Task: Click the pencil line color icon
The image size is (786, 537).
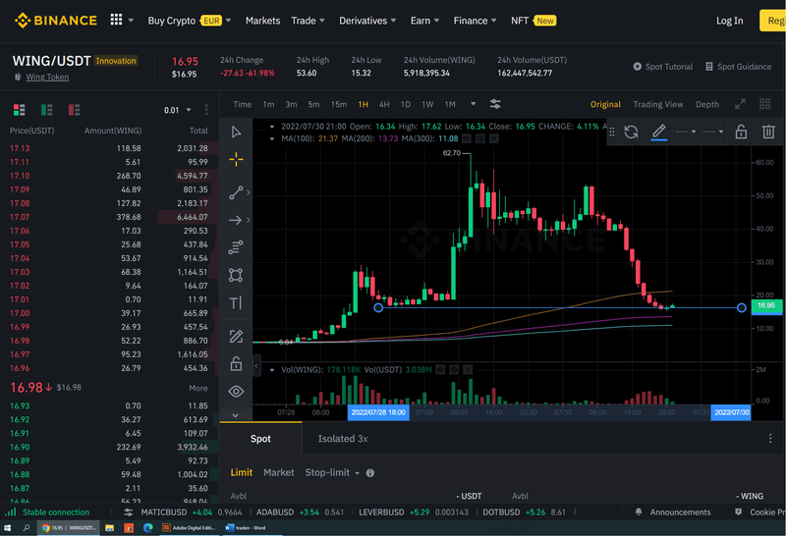Action: [x=658, y=132]
